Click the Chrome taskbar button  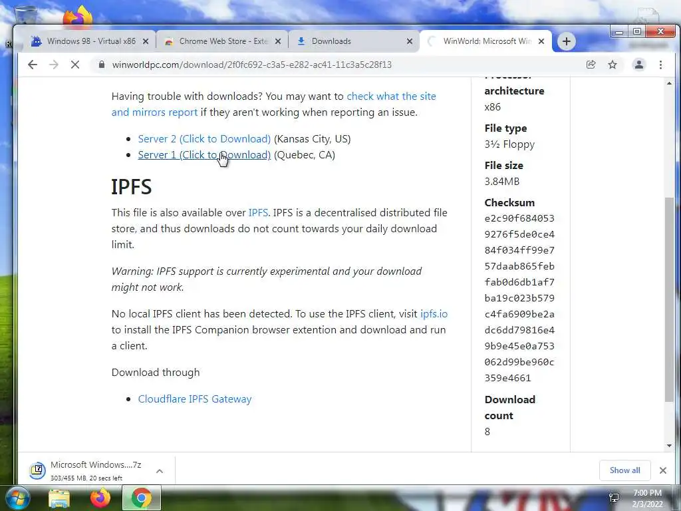click(142, 498)
